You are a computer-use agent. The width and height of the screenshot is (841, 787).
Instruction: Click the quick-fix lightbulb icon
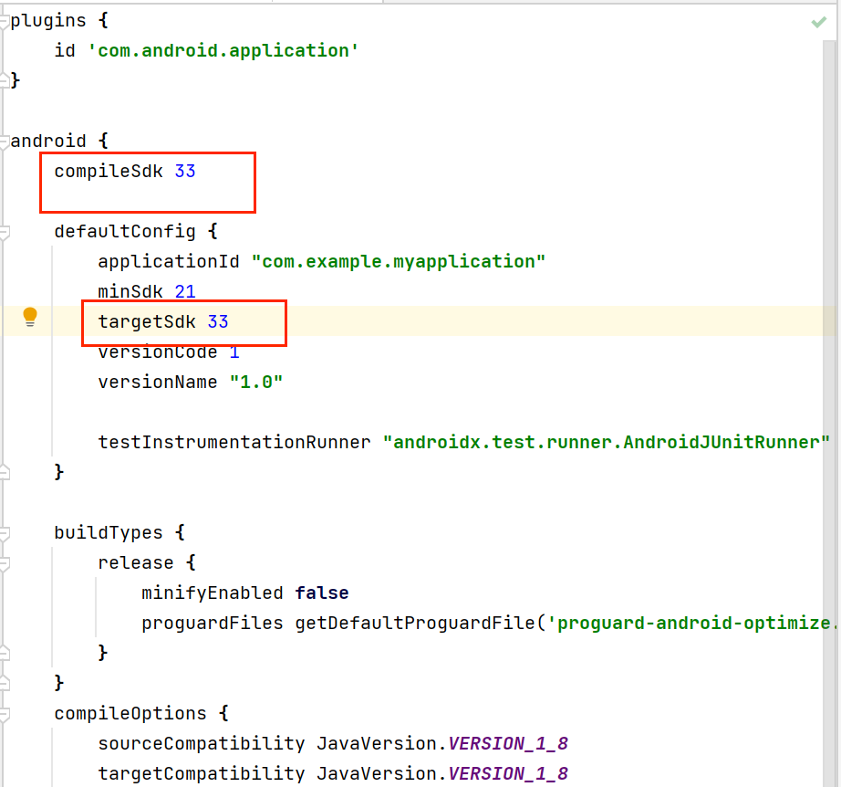[x=30, y=315]
